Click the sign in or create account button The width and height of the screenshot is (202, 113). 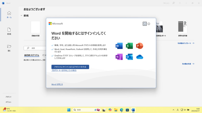(70, 67)
